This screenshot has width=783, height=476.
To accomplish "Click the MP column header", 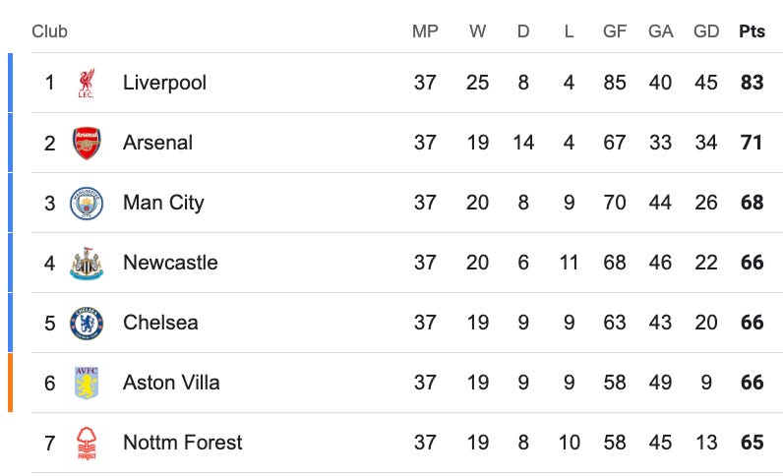I will coord(425,31).
